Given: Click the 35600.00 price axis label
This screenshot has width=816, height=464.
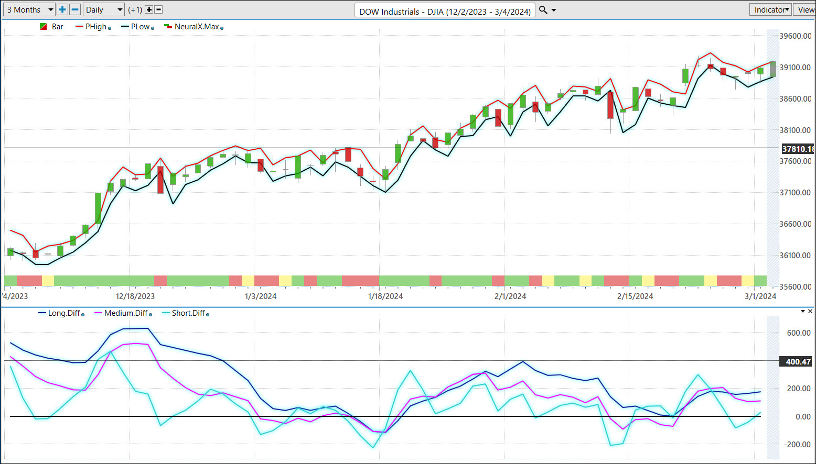Looking at the screenshot, I should (x=795, y=287).
